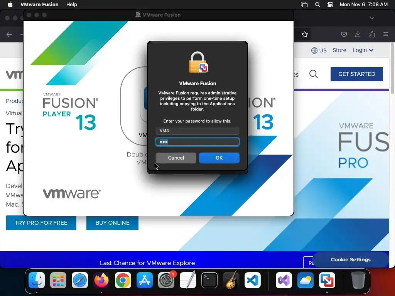Open the Help menu

tap(71, 5)
